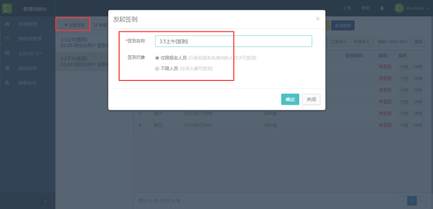Click the 签到名称 input field
Screen dimensions: 433x209
click(234, 41)
